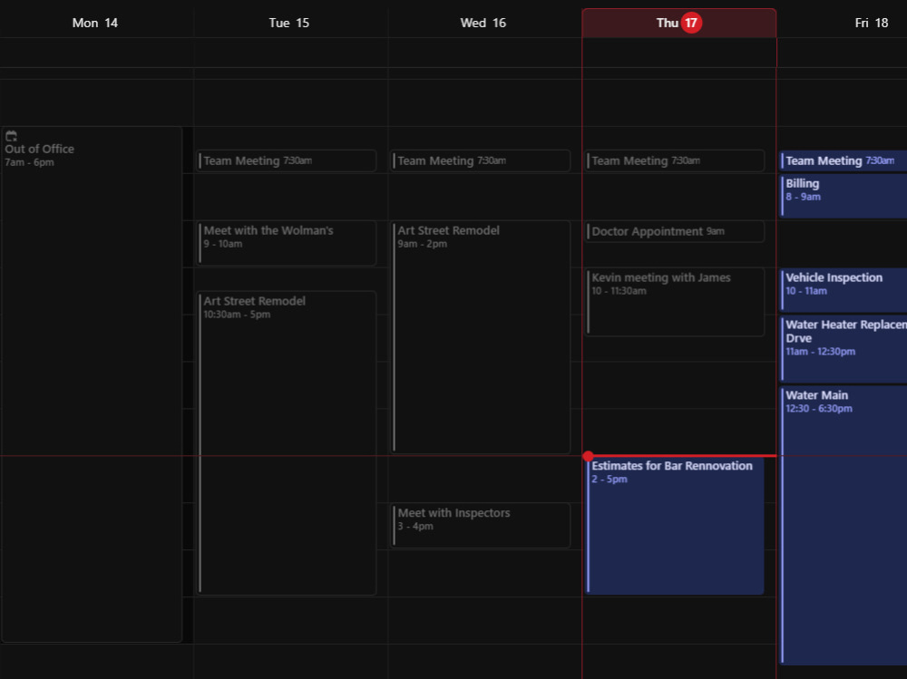Open Estimates for Bar Rennovation event
This screenshot has height=679, width=907.
tap(675, 526)
